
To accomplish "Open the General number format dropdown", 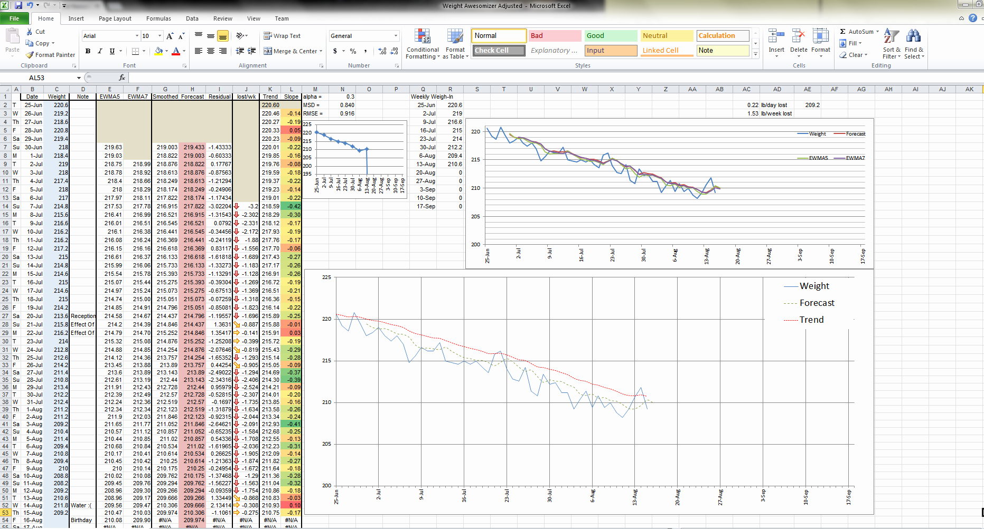I will (396, 36).
